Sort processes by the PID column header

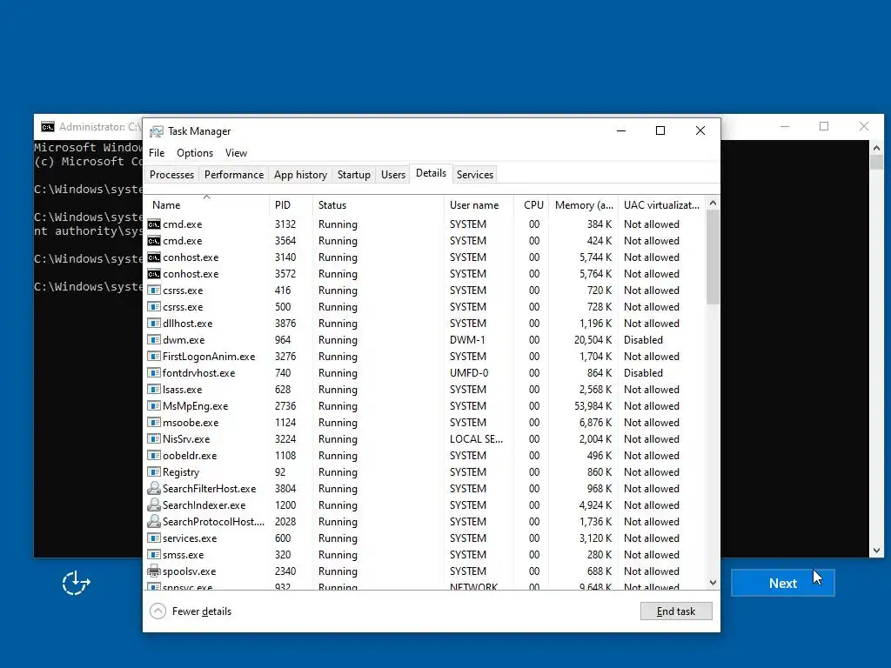[291, 205]
